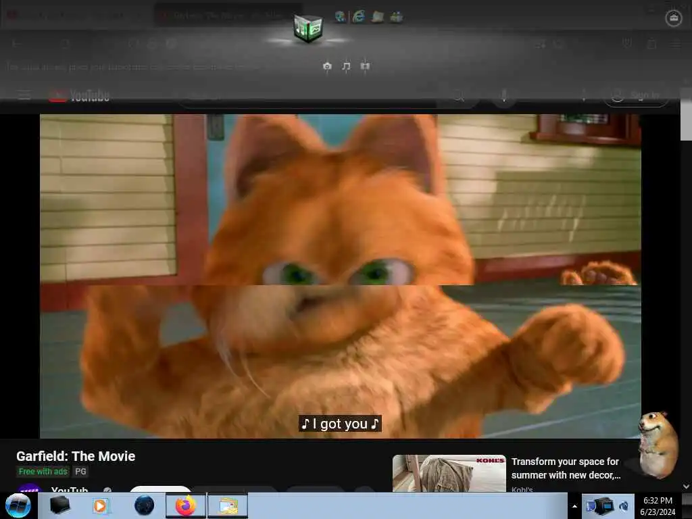Open the YouTube guide hamburger menu
This screenshot has height=519, width=692.
click(24, 95)
